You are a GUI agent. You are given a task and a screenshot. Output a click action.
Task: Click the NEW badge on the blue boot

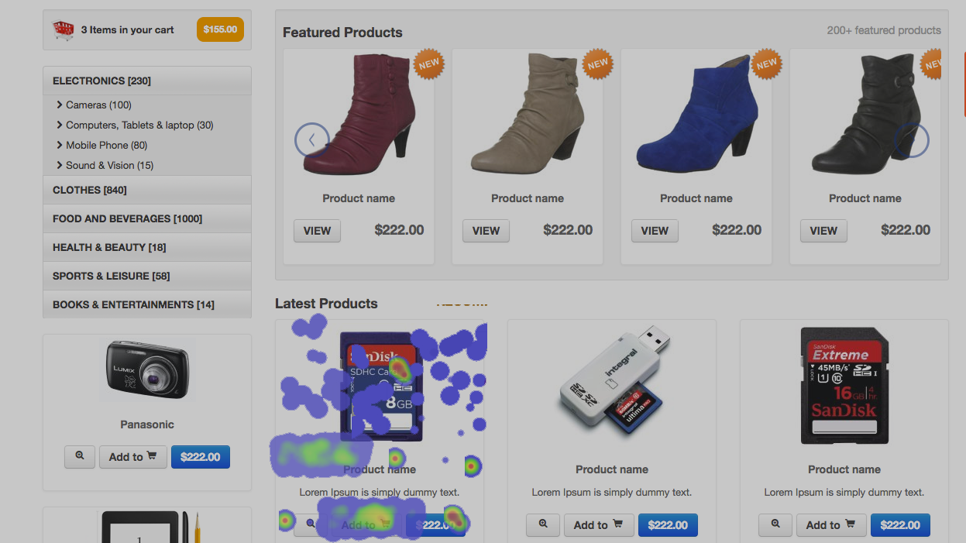click(x=767, y=64)
